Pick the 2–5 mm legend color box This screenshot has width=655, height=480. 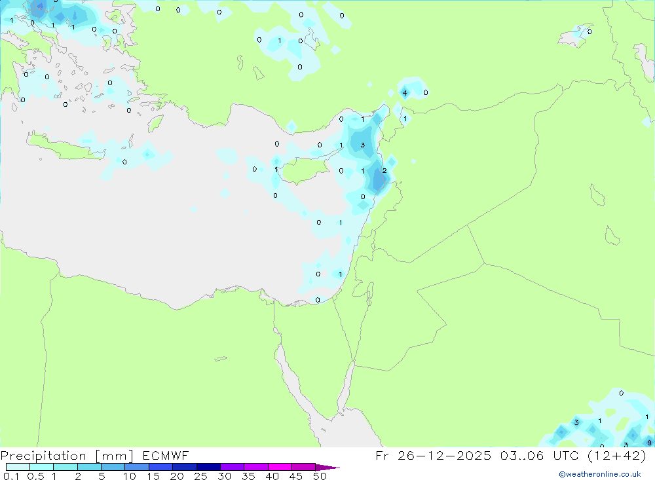[89, 467]
